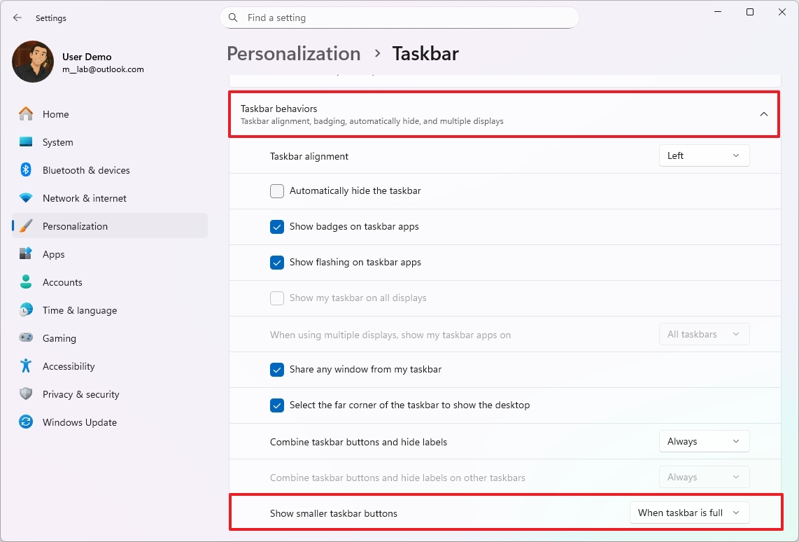Image resolution: width=799 pixels, height=542 pixels.
Task: Uncheck Show flashing on taskbar apps
Action: click(x=276, y=262)
